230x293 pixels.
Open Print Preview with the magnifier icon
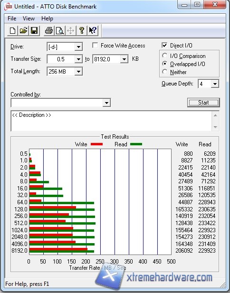60,30
